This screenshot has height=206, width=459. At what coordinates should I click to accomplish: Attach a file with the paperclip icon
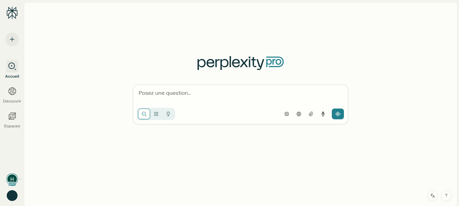pos(311,114)
